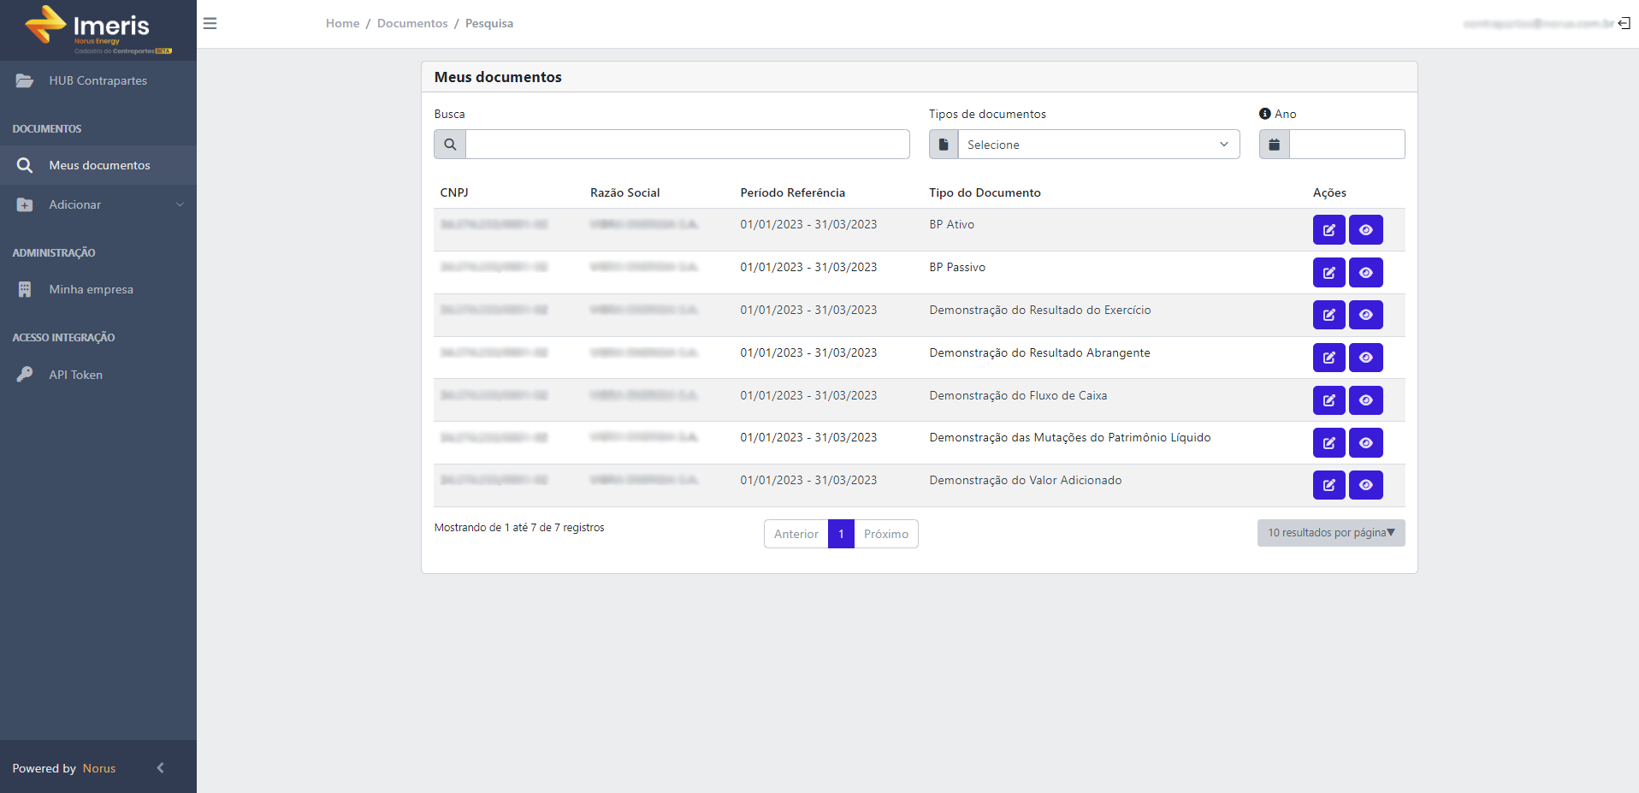Open the Tipos de documentos Selecione dropdown
The width and height of the screenshot is (1639, 793).
point(1098,145)
